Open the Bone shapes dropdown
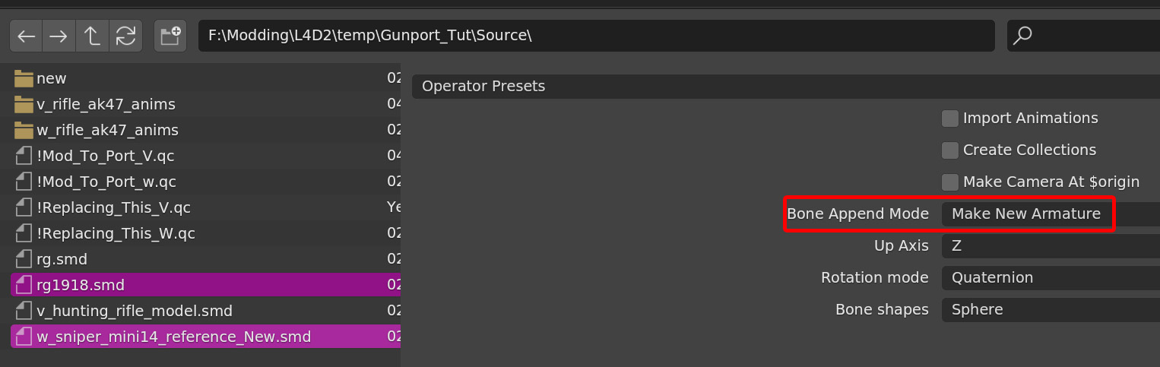This screenshot has width=1160, height=367. [1049, 310]
